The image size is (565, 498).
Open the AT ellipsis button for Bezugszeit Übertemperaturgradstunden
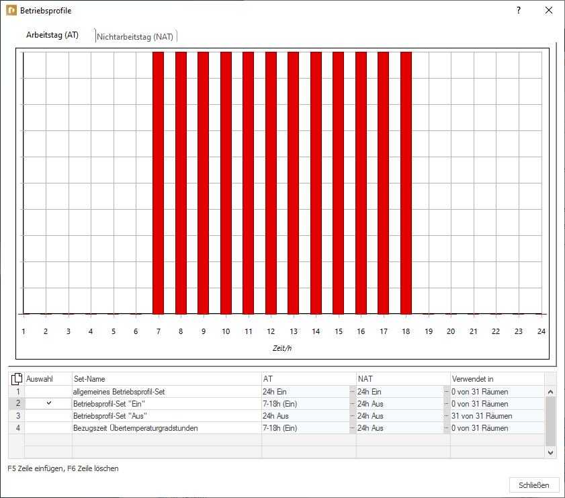pyautogui.click(x=353, y=428)
